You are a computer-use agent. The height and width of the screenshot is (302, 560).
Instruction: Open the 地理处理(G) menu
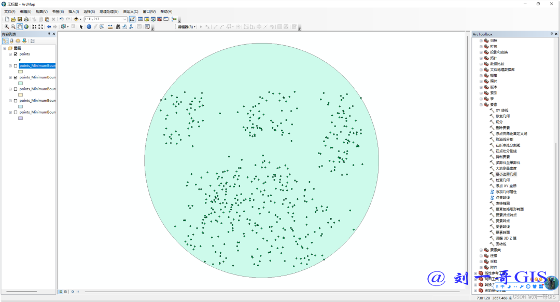[x=109, y=11]
